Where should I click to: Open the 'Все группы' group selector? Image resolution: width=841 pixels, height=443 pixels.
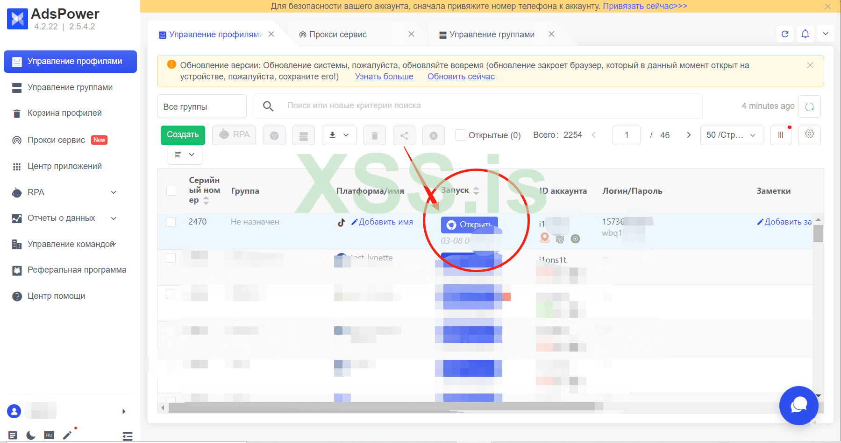(202, 106)
